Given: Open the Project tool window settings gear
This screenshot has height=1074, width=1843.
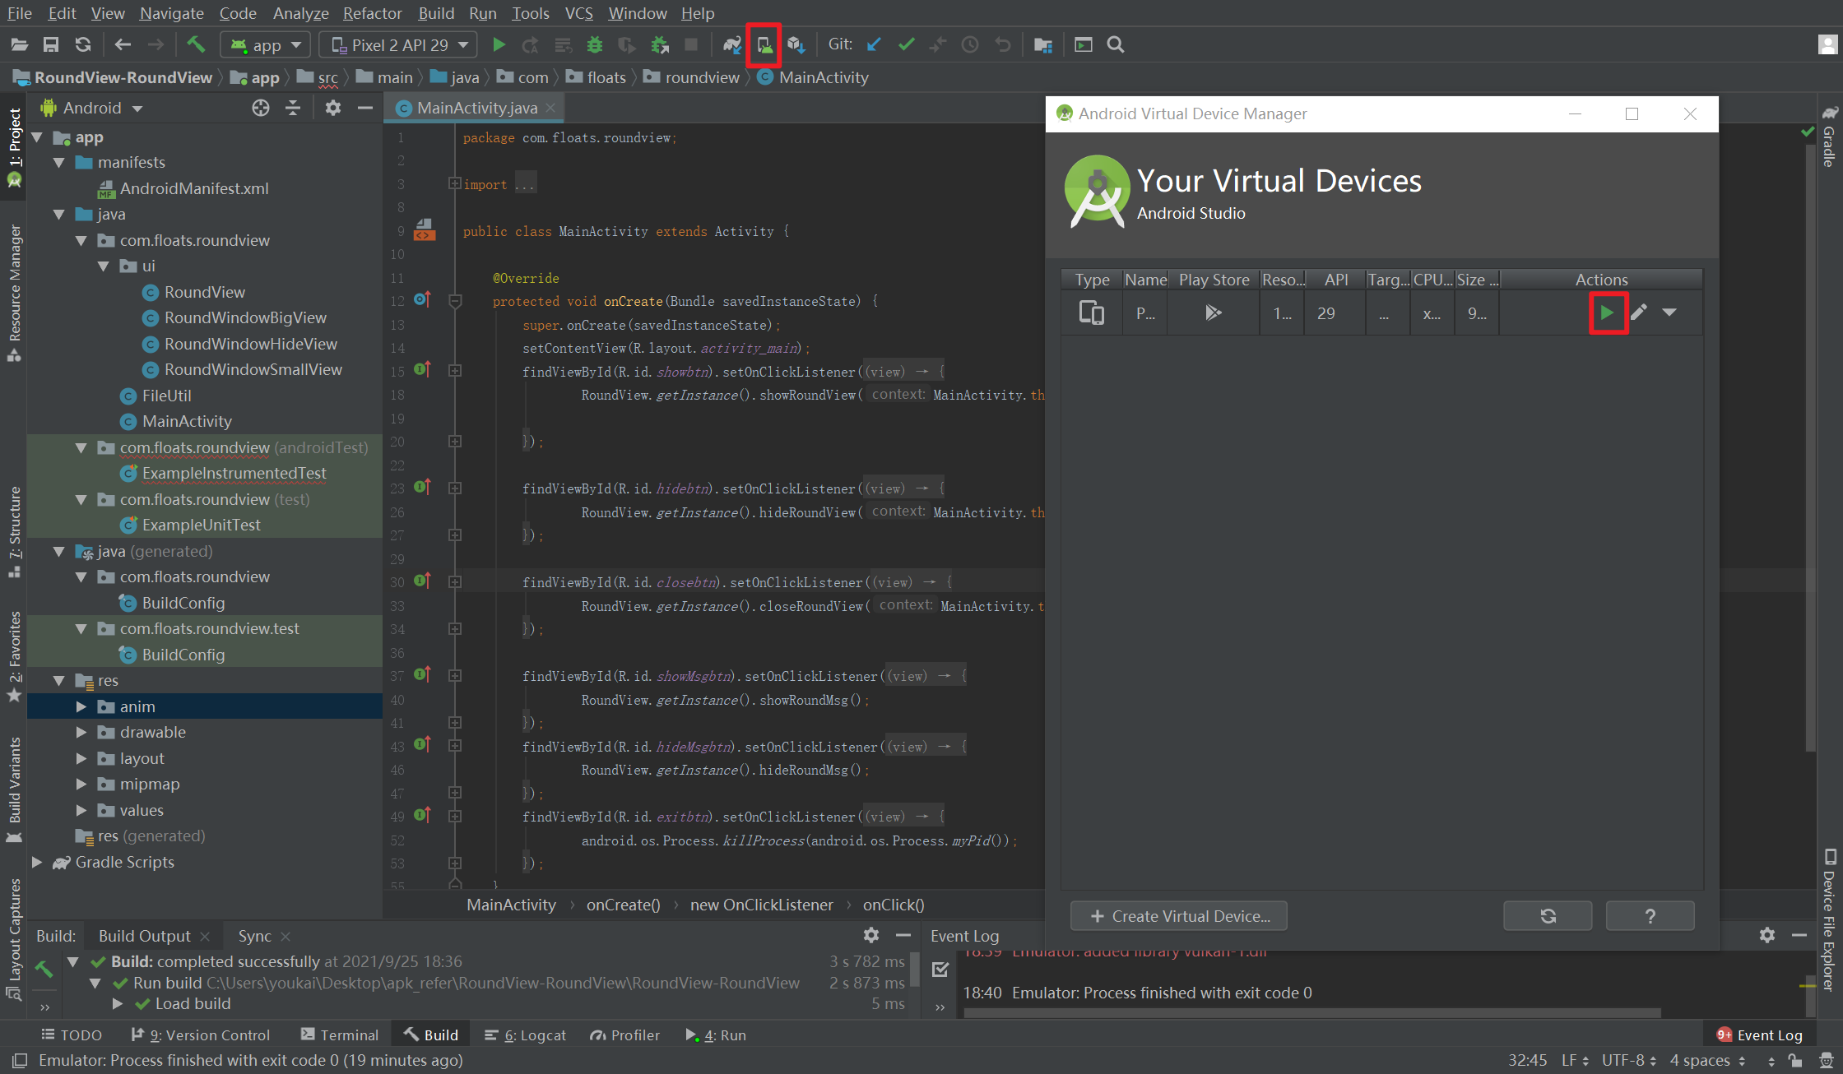Looking at the screenshot, I should [x=332, y=108].
